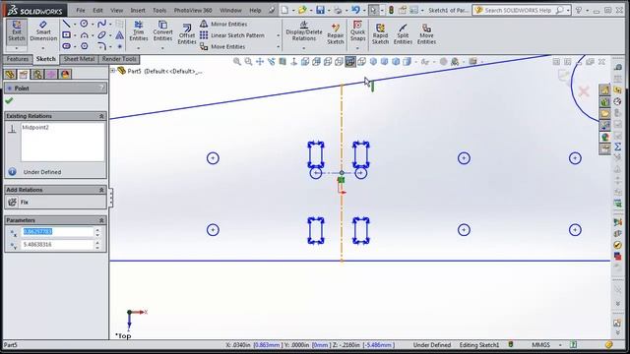Click the Y coordinate input field
The width and height of the screenshot is (630, 354).
click(57, 245)
